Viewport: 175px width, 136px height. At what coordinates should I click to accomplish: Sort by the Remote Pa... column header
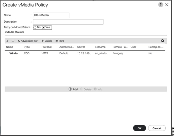click(x=120, y=47)
